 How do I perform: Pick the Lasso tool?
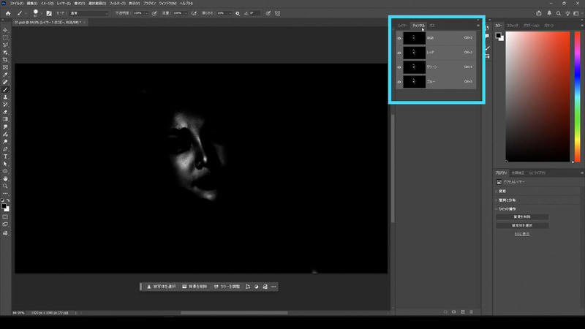pyautogui.click(x=5, y=45)
